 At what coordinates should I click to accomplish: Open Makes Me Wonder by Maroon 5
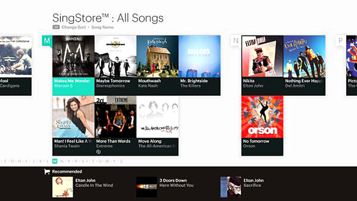click(x=73, y=65)
